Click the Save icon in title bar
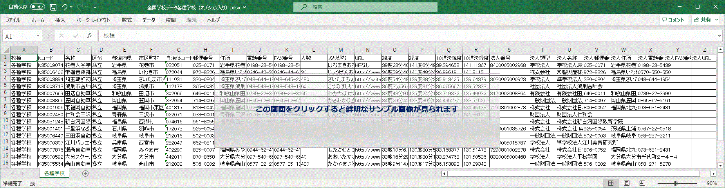 (x=53, y=7)
